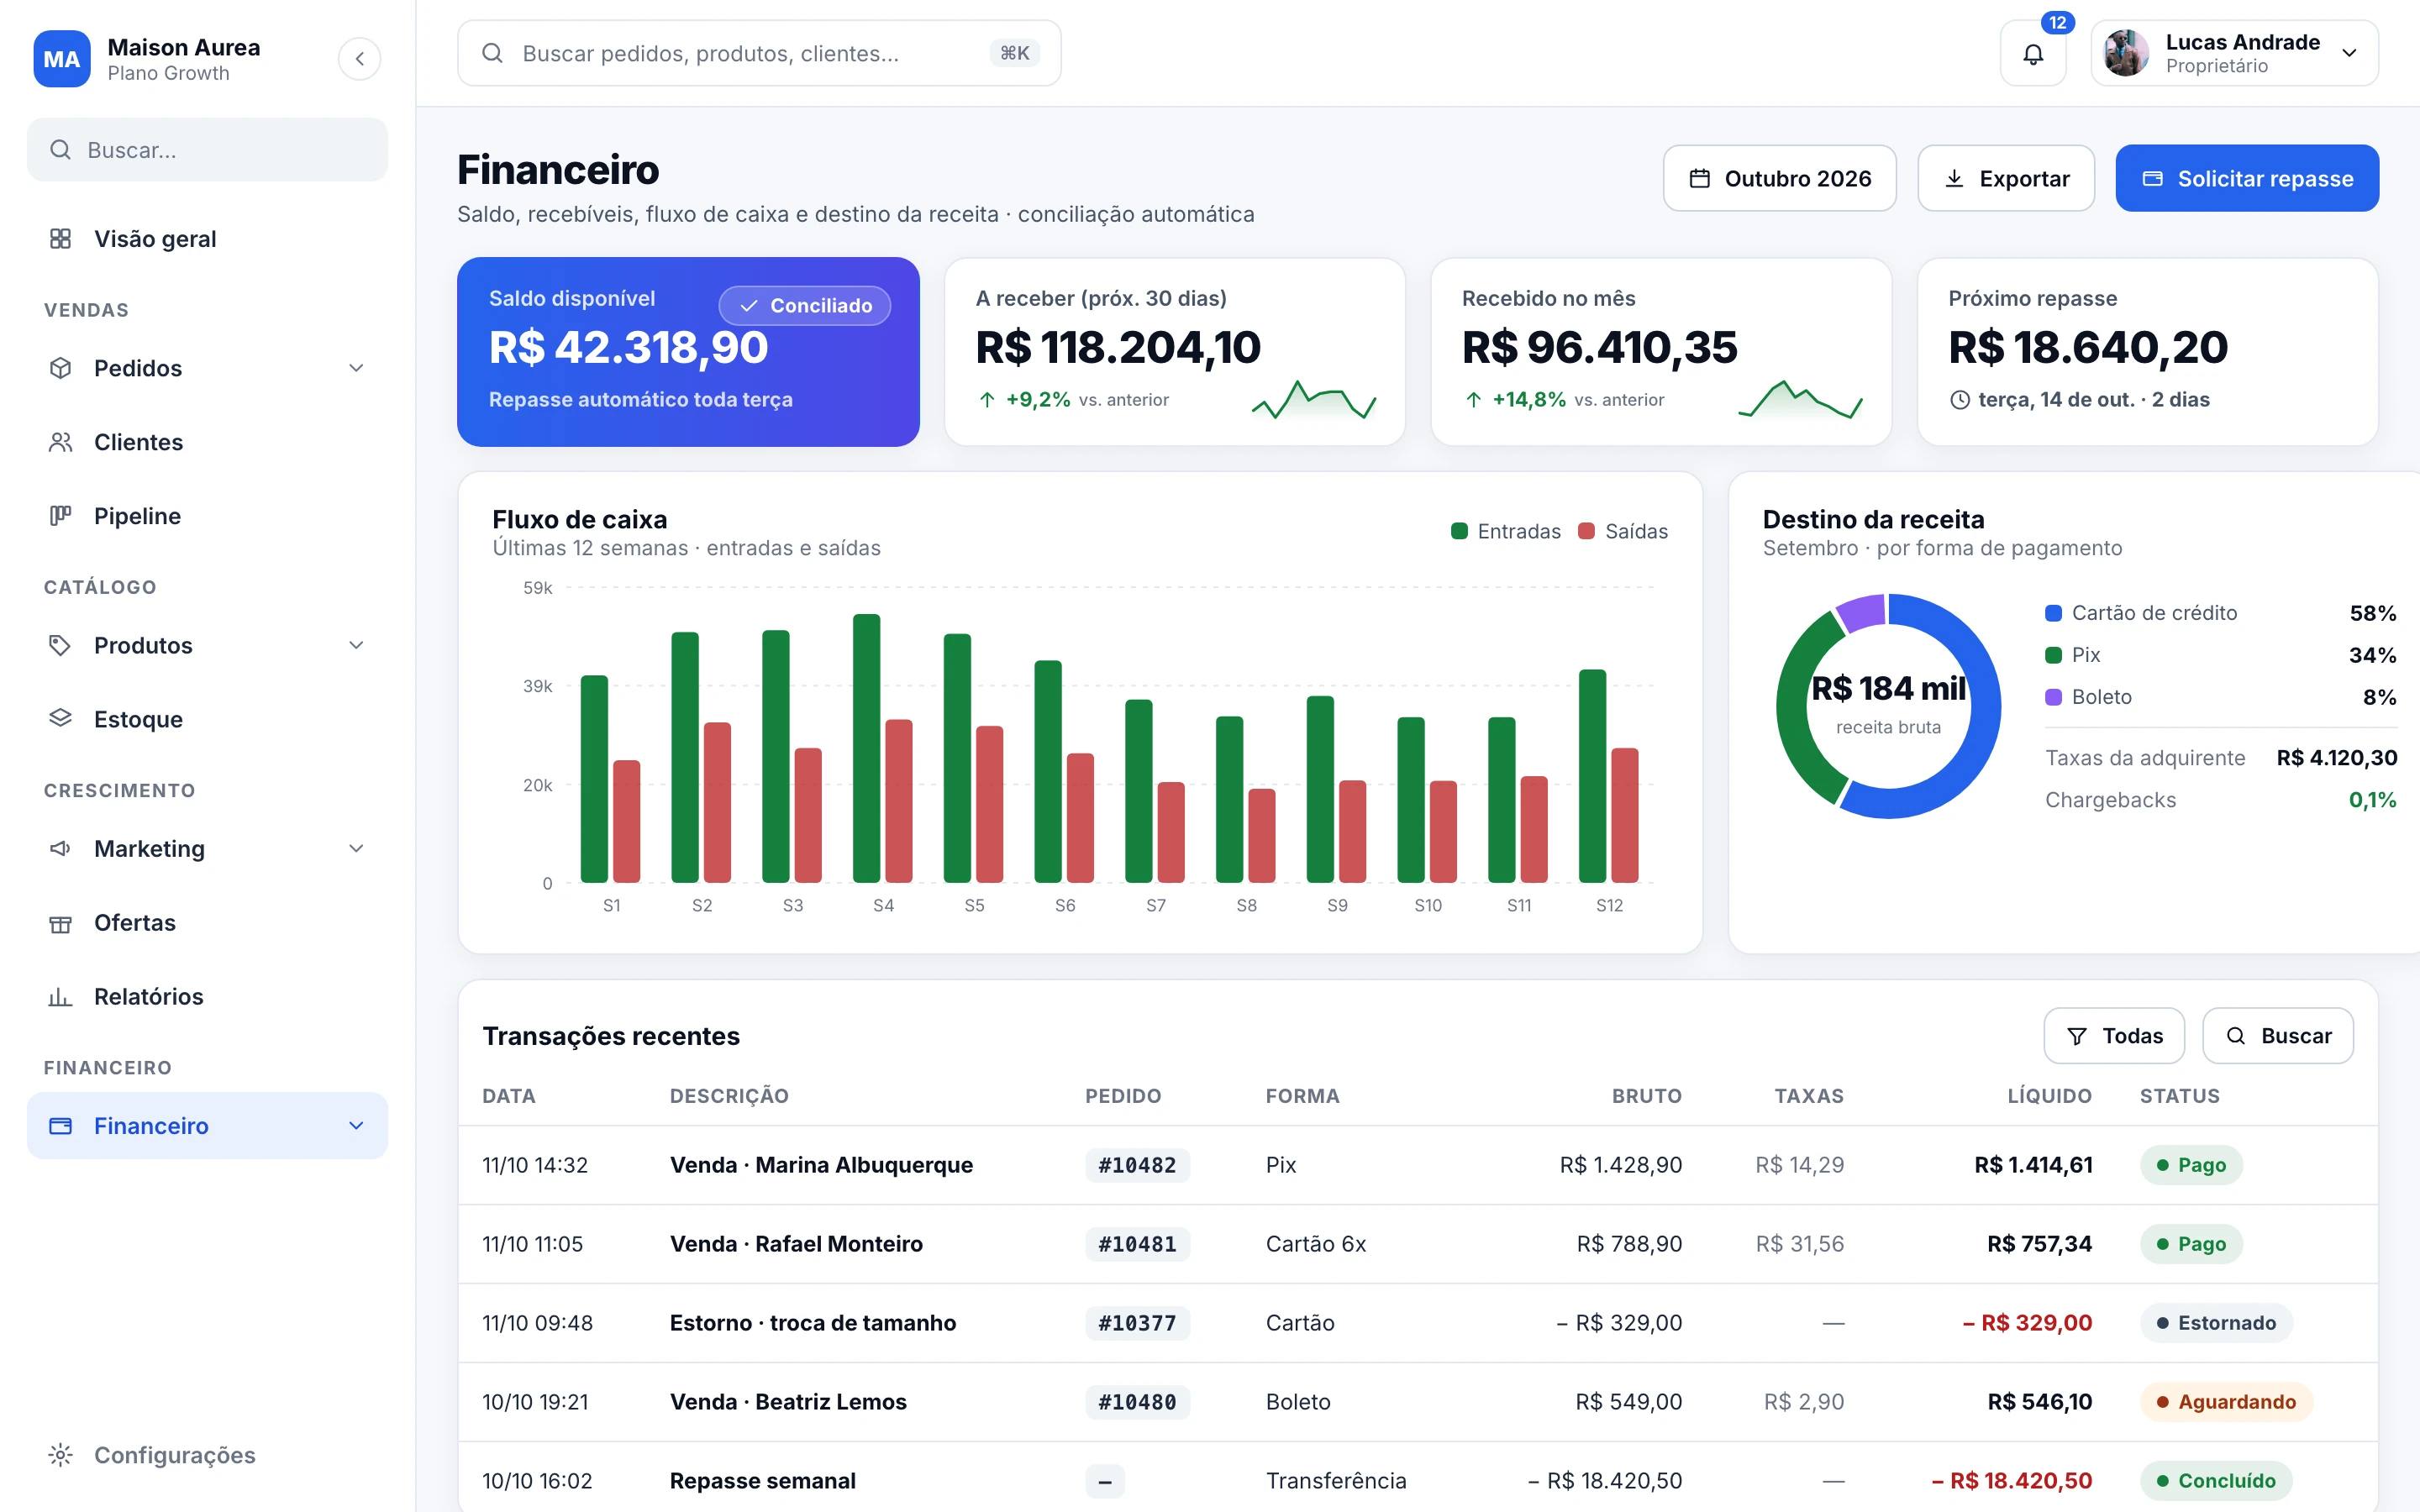Image resolution: width=2420 pixels, height=1512 pixels.
Task: Click the Estornado status badge
Action: click(2216, 1323)
